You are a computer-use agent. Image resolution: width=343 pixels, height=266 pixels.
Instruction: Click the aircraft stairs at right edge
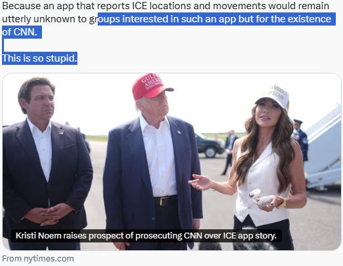coord(324,149)
